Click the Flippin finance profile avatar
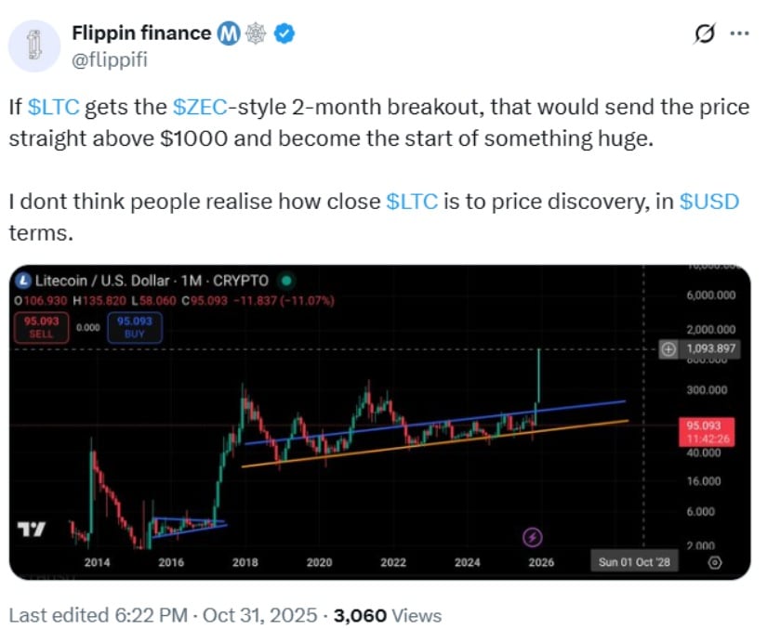This screenshot has height=629, width=767. (36, 46)
